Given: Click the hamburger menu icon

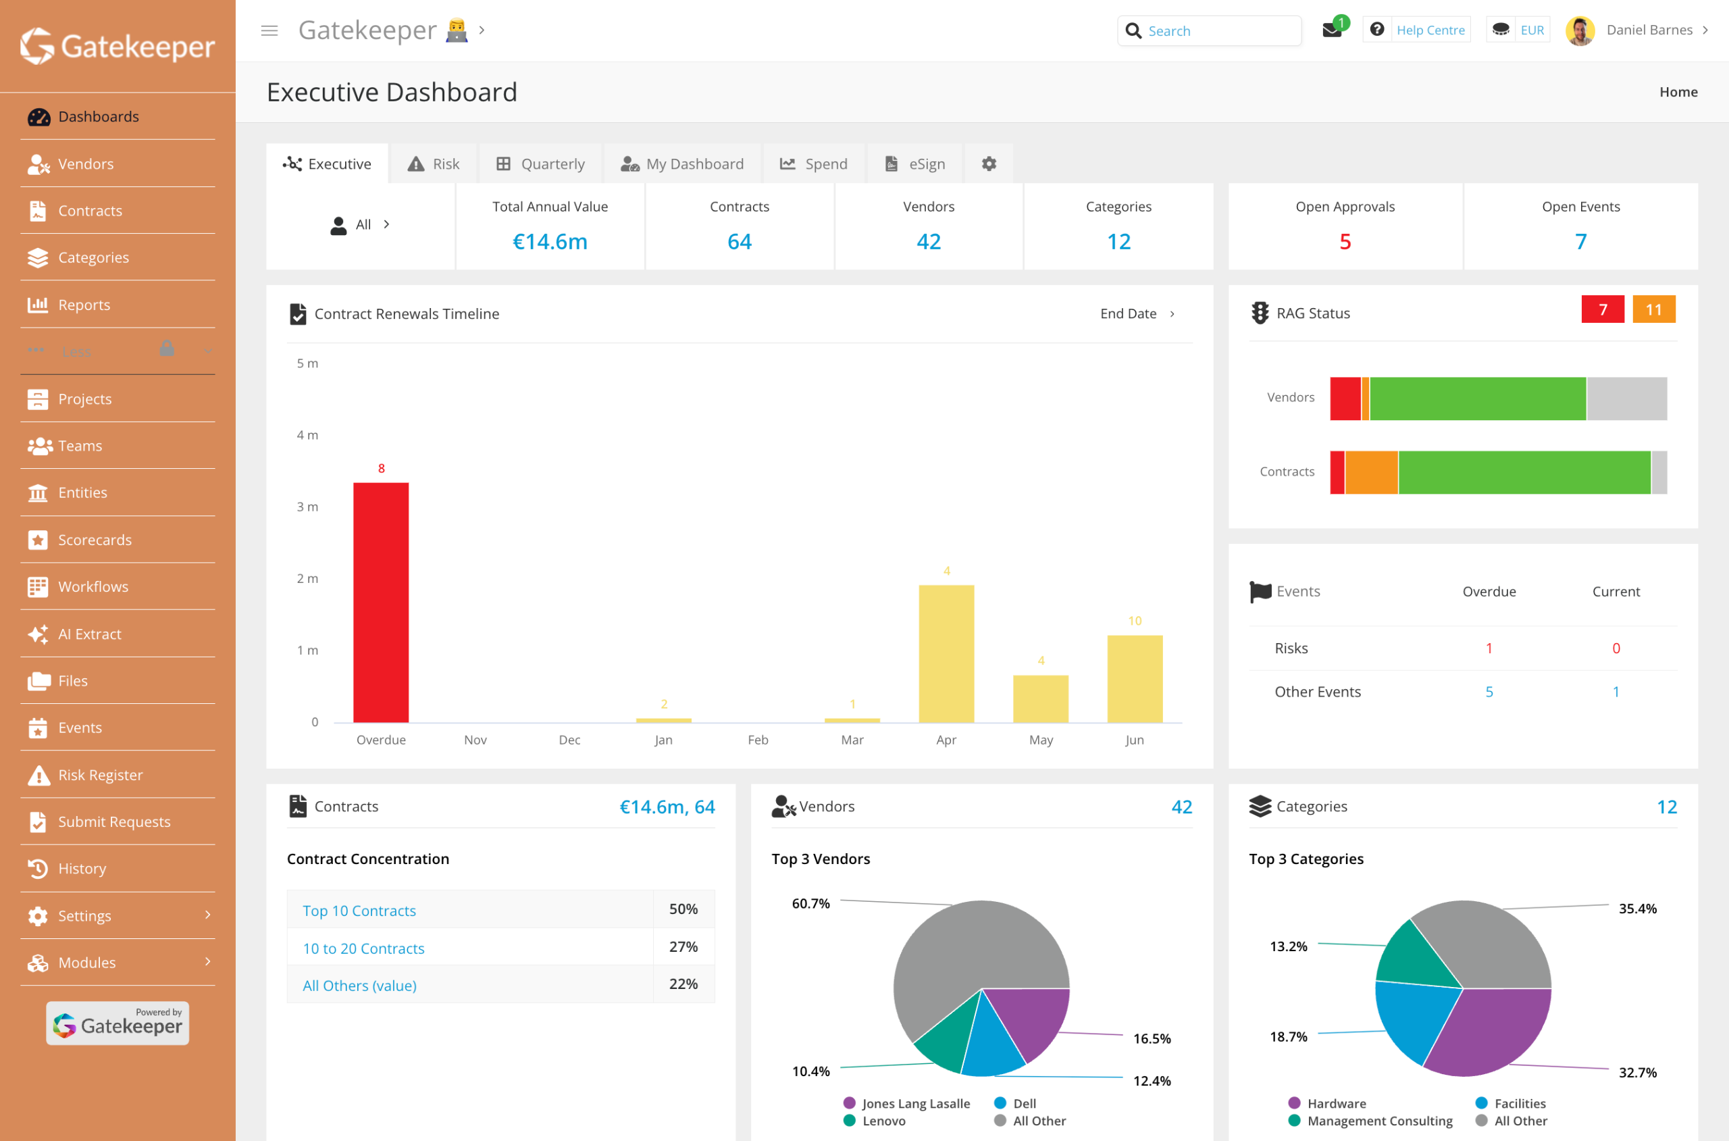Looking at the screenshot, I should [269, 30].
